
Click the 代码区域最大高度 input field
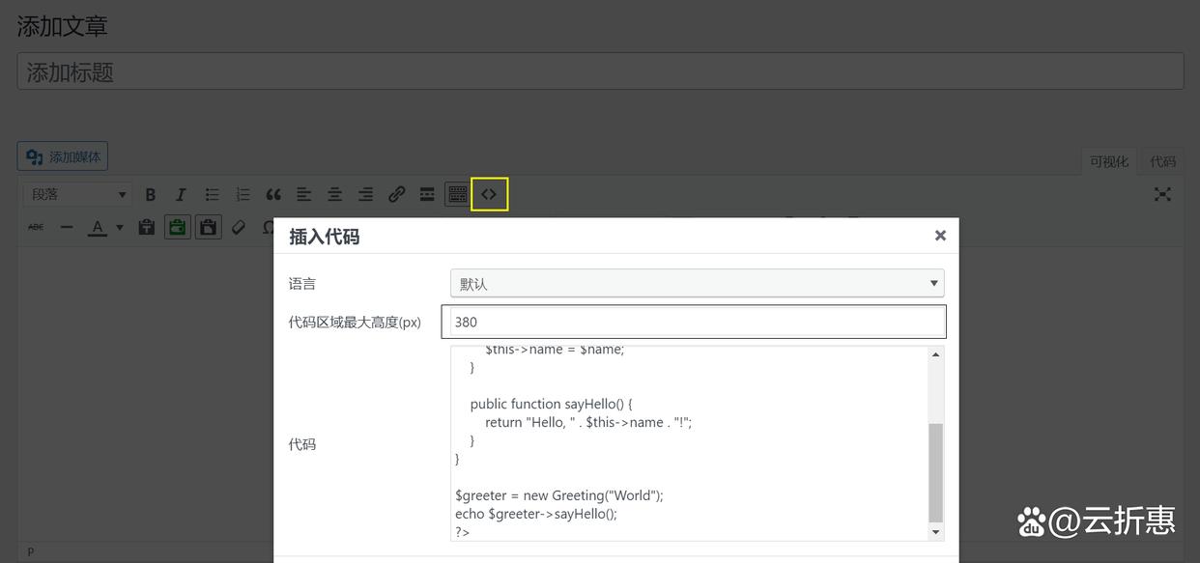[x=693, y=321]
